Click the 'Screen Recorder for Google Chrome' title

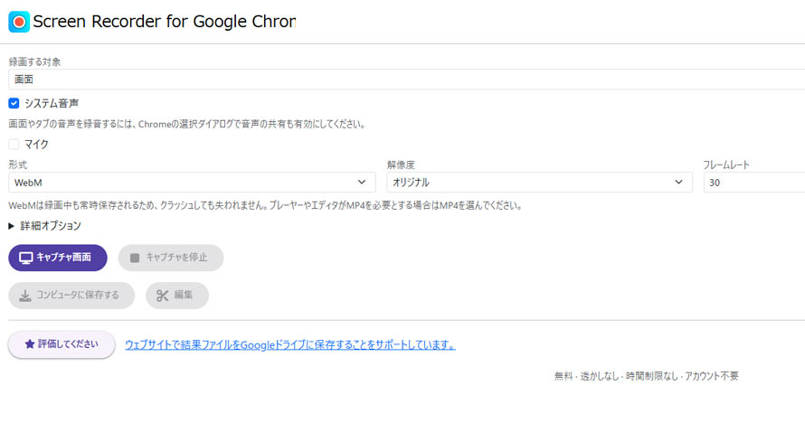tap(165, 22)
